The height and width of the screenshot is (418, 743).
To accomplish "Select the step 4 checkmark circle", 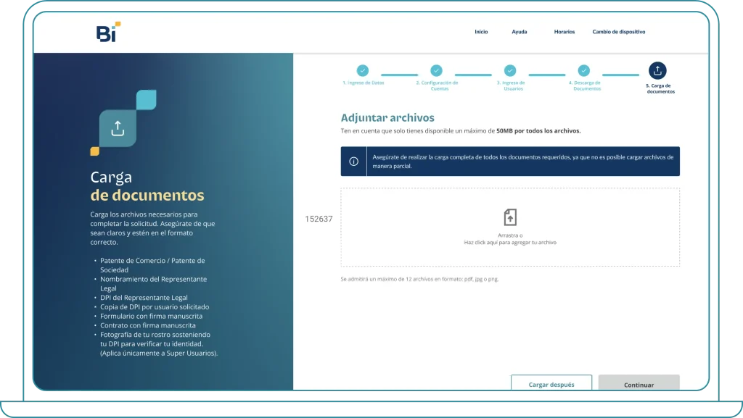I will click(583, 70).
